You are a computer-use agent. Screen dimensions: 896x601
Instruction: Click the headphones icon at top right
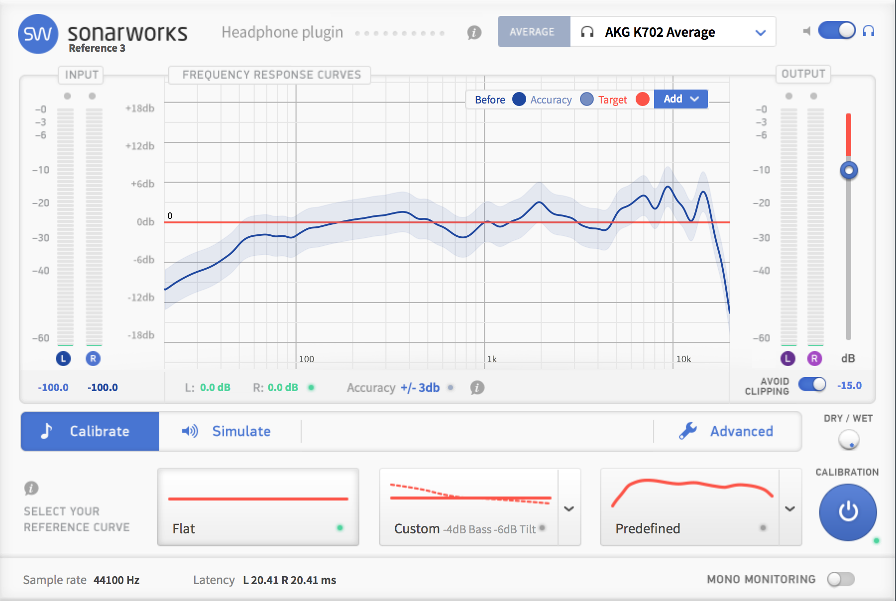[x=869, y=31]
